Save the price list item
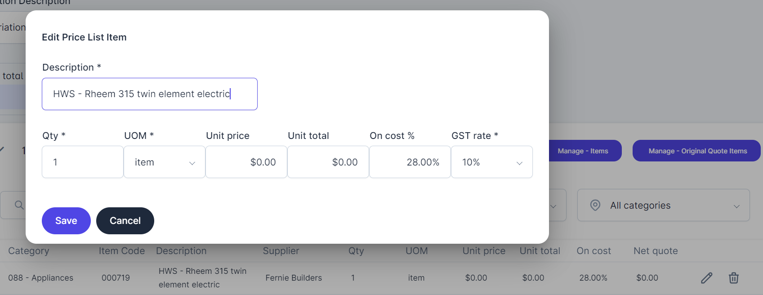The image size is (763, 295). [x=66, y=221]
